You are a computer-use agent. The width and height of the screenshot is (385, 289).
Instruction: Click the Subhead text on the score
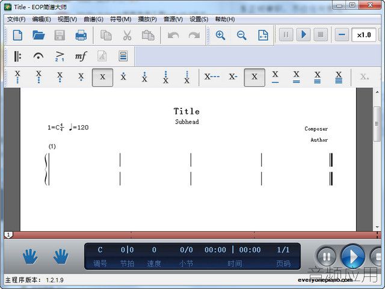click(187, 122)
